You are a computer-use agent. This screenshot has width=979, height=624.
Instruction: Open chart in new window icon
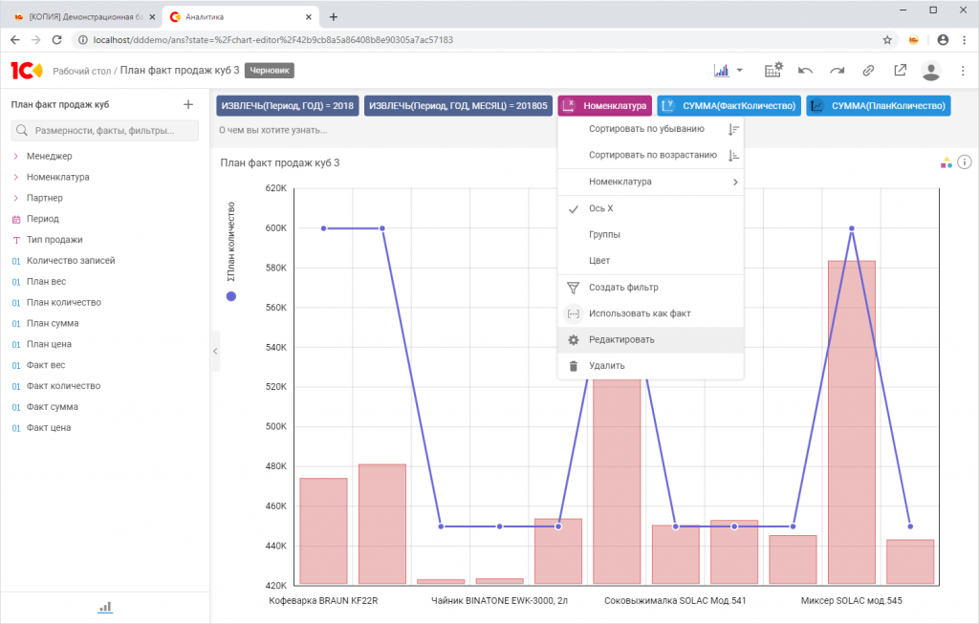tap(900, 70)
